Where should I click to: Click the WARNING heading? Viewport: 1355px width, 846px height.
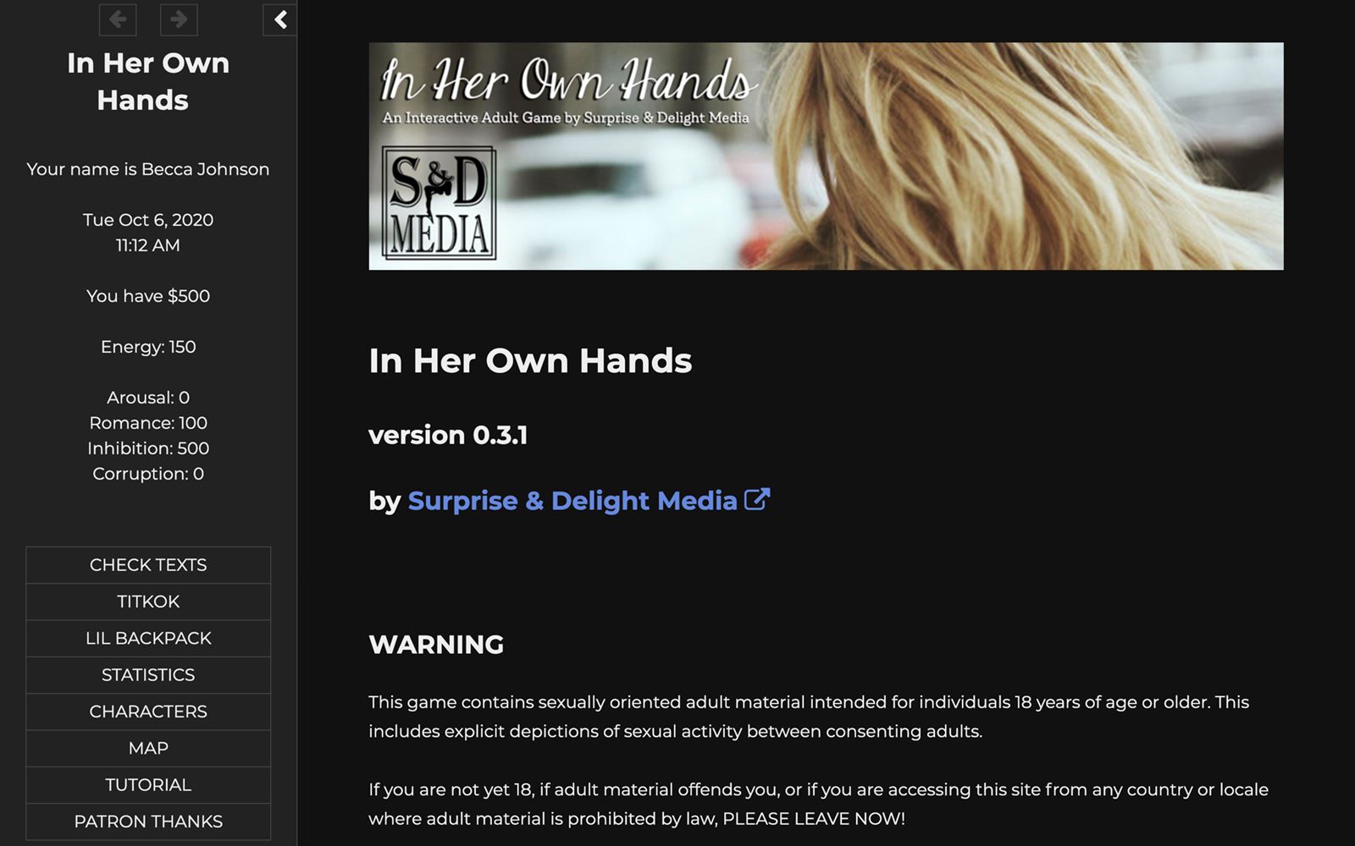436,645
